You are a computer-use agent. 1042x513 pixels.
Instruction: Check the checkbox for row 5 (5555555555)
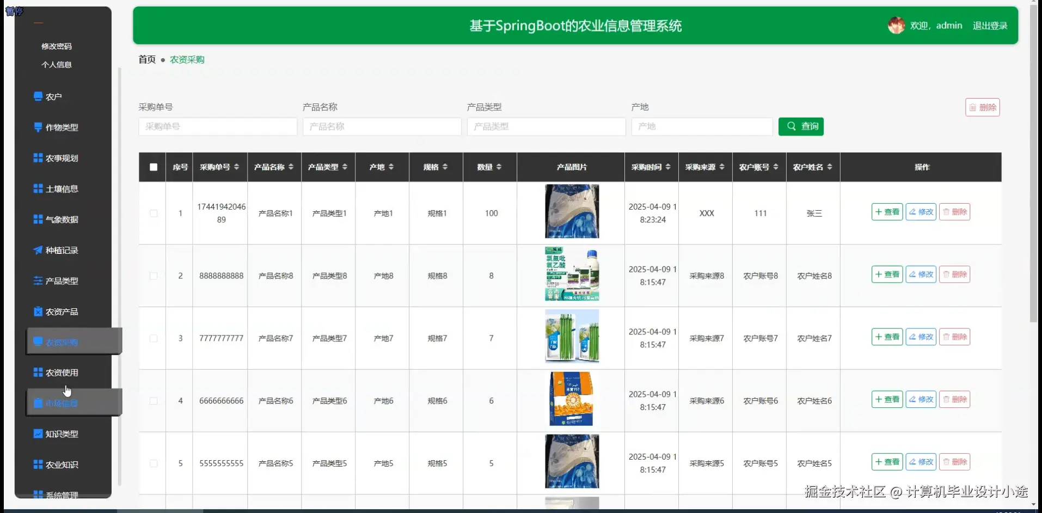point(154,463)
